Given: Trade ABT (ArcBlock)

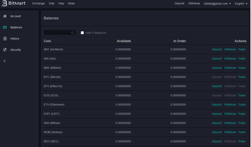Looking at the screenshot, I should tap(242, 50).
